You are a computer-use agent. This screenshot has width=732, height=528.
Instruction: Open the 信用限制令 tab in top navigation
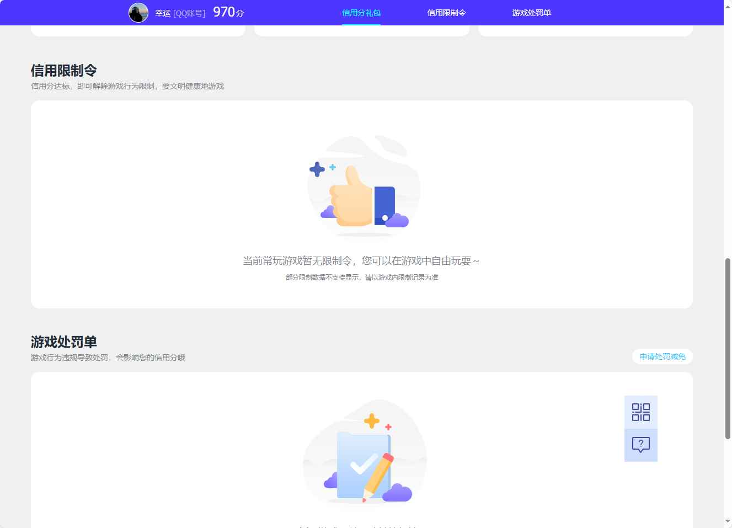pos(447,12)
